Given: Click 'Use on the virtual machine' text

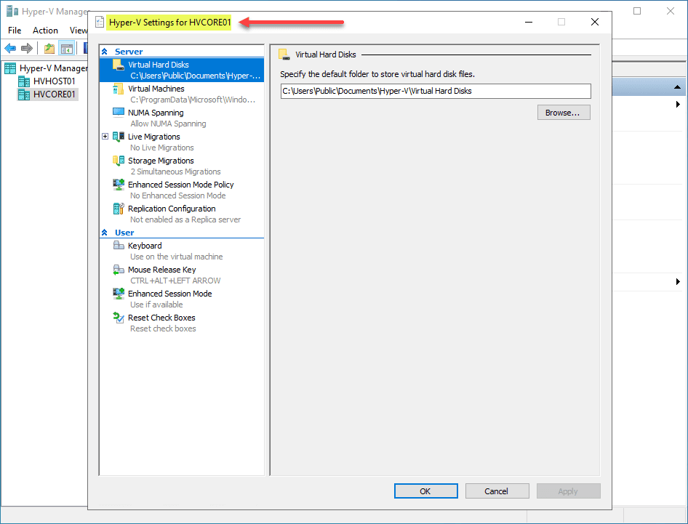Looking at the screenshot, I should 177,257.
